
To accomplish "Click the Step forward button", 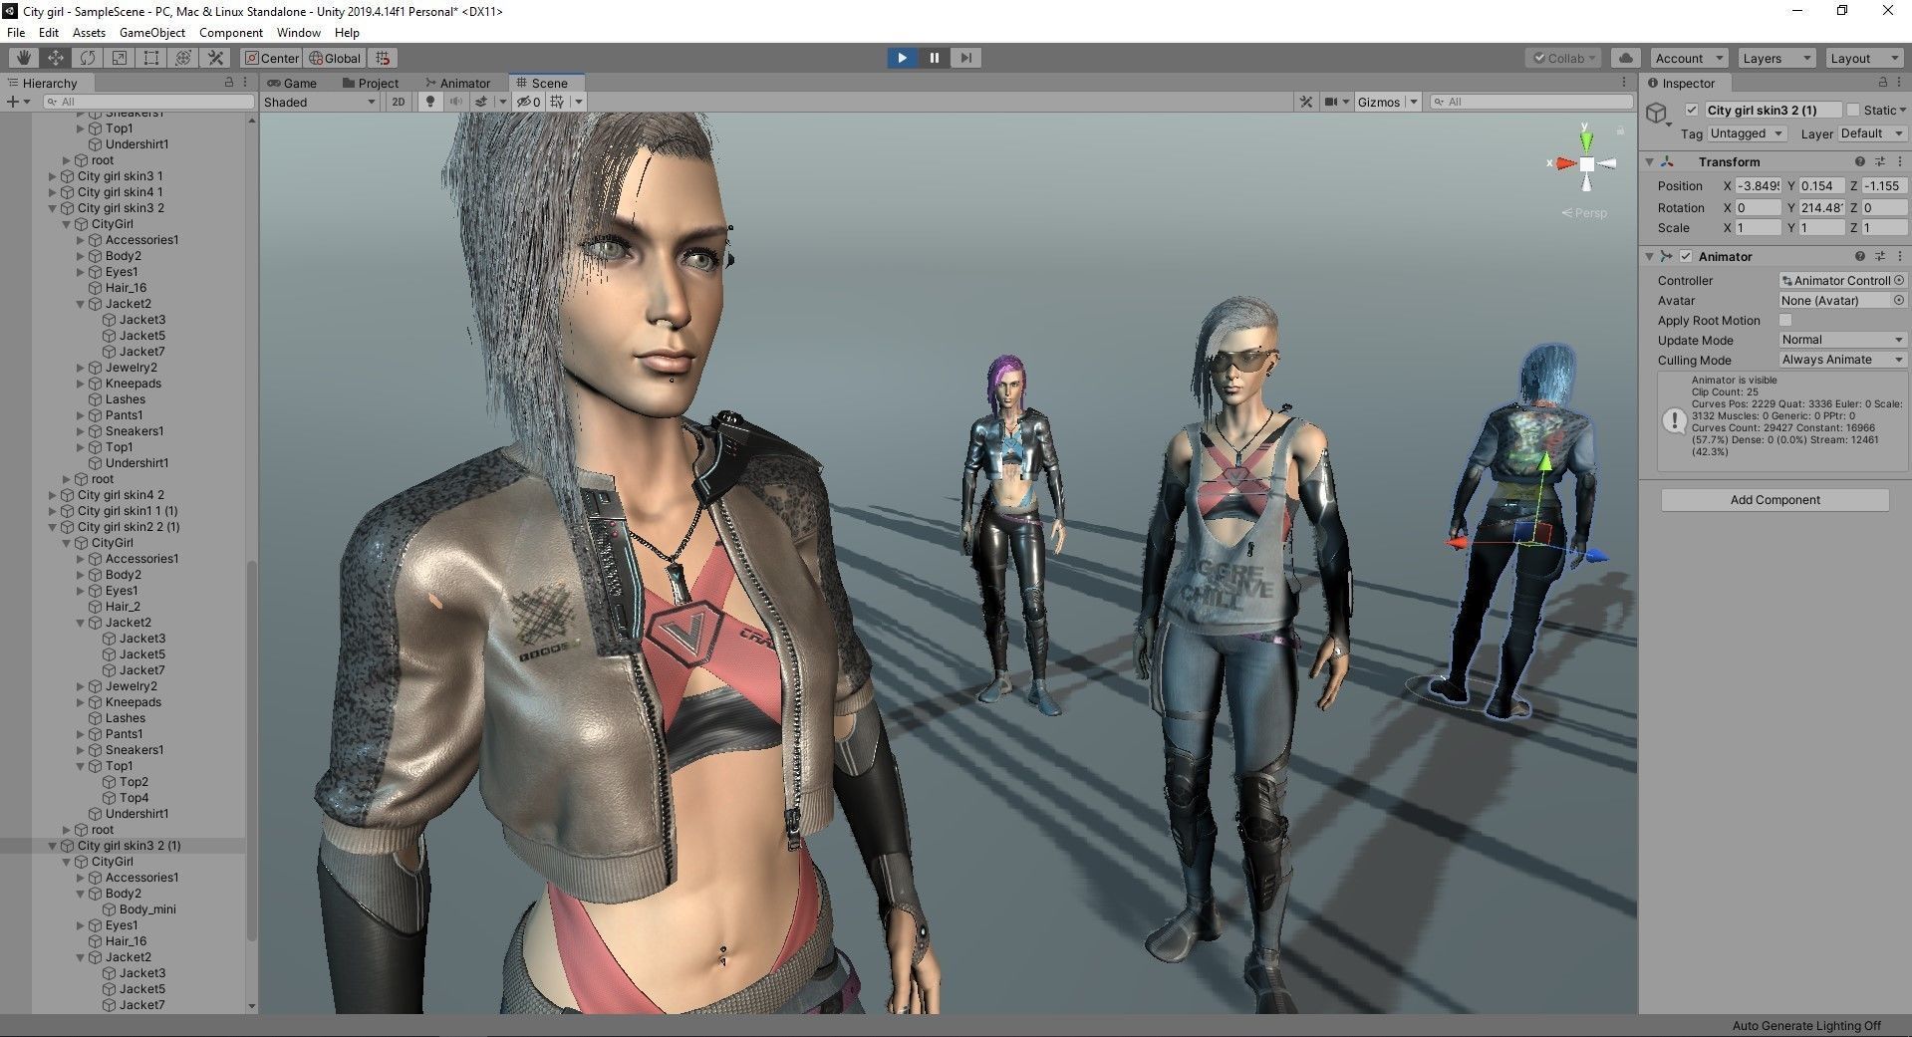I will pyautogui.click(x=965, y=58).
